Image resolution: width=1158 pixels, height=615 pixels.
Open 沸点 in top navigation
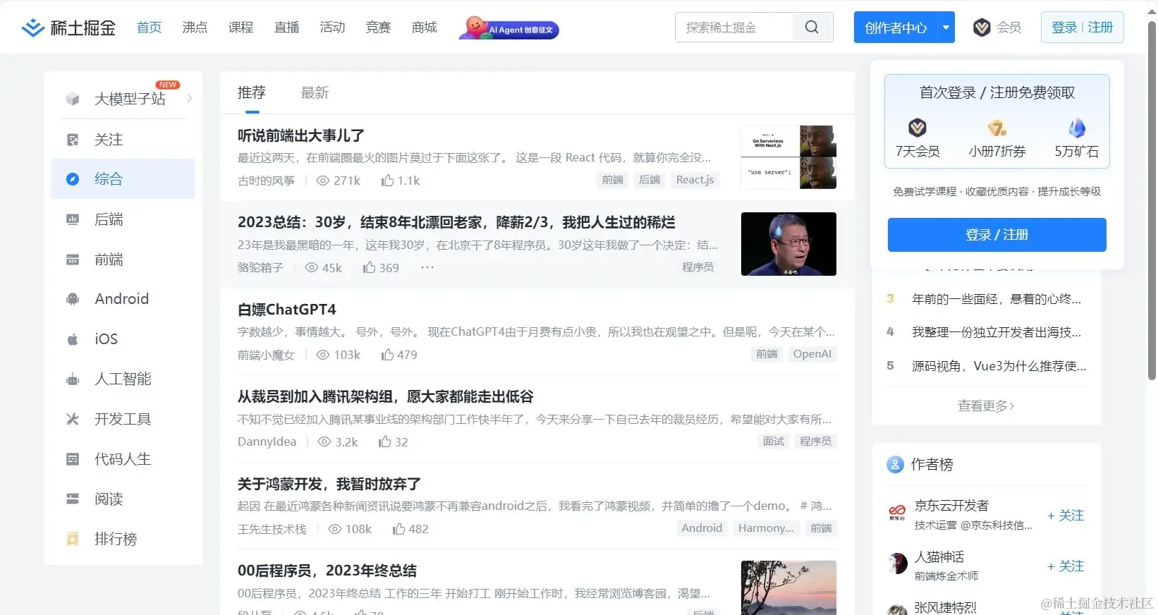point(195,28)
